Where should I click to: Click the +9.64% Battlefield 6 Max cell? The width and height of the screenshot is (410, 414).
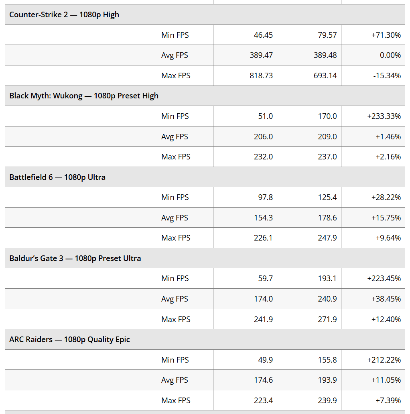pyautogui.click(x=388, y=238)
